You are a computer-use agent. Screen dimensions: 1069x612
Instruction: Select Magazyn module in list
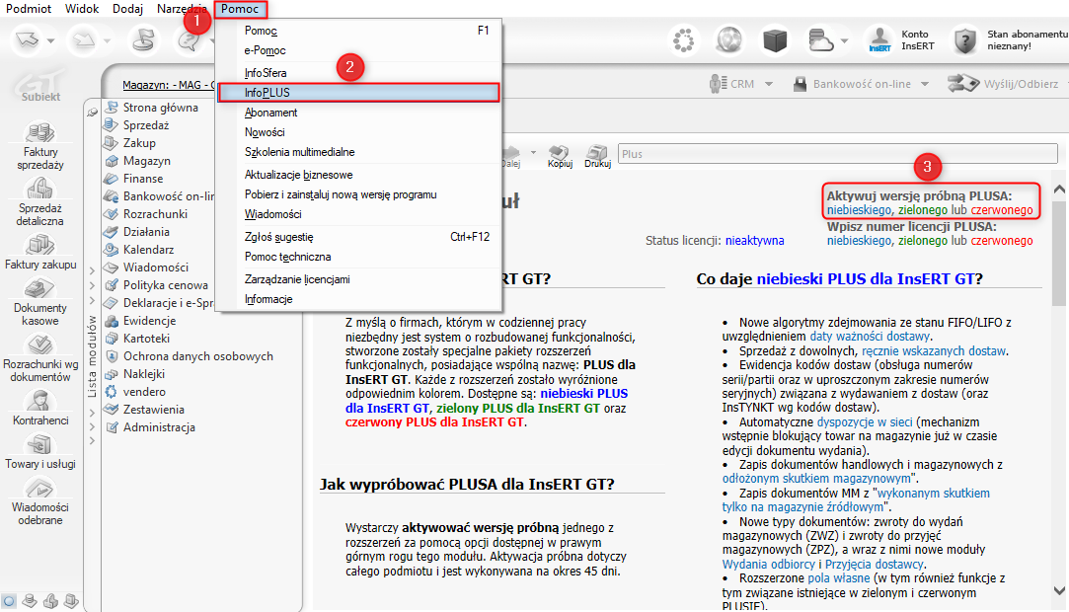point(146,160)
